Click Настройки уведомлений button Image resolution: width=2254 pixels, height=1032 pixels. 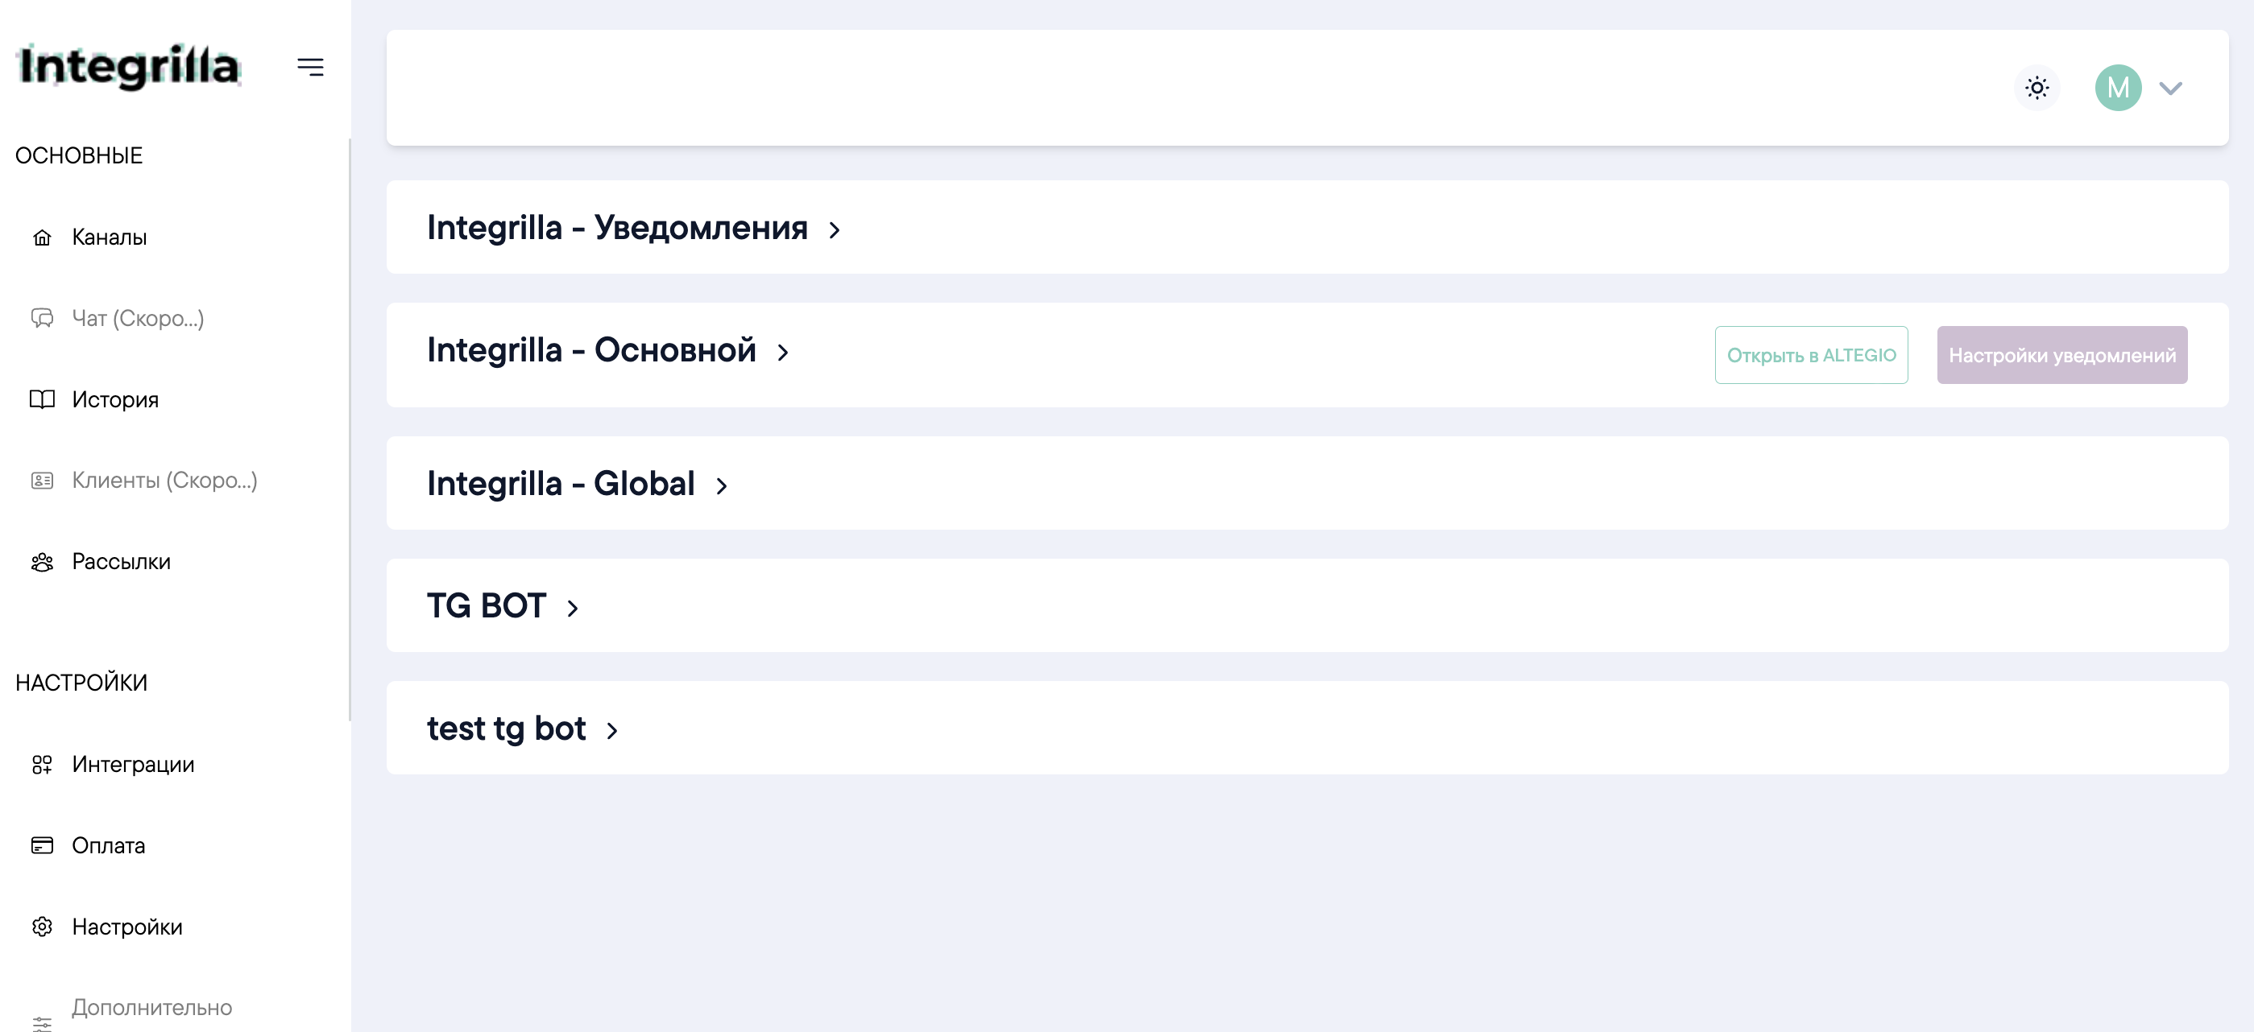(2061, 355)
